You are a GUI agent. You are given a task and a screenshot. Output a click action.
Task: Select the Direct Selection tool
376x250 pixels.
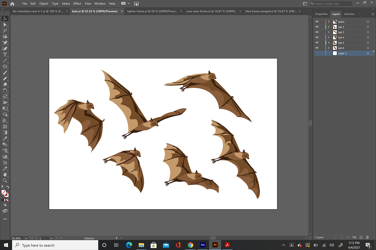pyautogui.click(x=5, y=25)
